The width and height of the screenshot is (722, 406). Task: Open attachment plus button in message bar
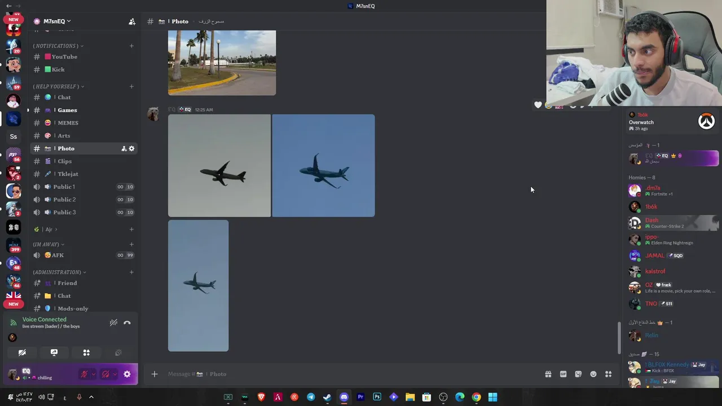pyautogui.click(x=154, y=374)
